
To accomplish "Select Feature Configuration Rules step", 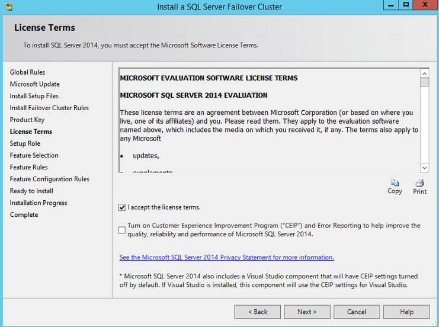I will coord(50,179).
